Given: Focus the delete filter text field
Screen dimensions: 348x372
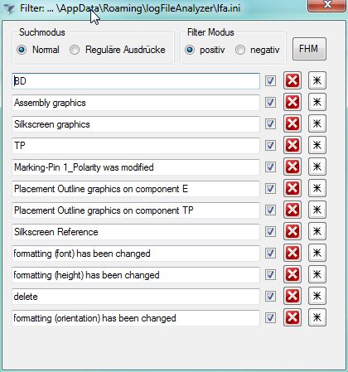Looking at the screenshot, I should click(x=136, y=297).
